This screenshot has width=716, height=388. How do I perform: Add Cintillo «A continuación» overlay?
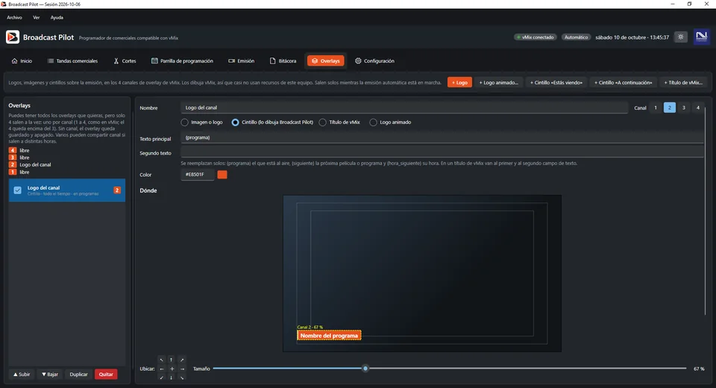pos(624,83)
